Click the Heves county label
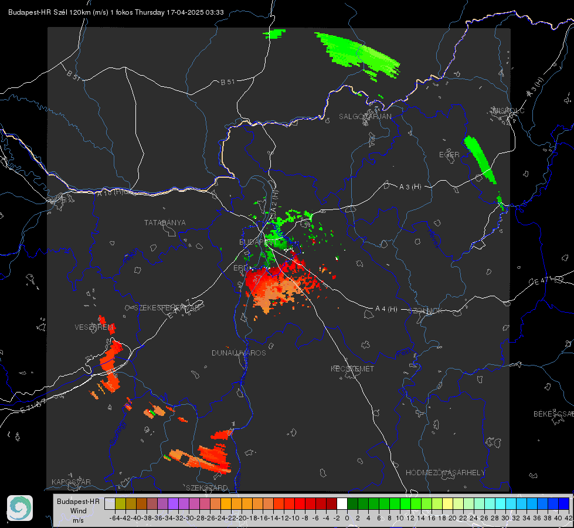 433,239
